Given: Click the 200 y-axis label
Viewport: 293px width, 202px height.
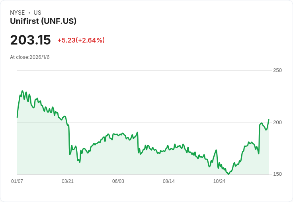Looking at the screenshot, I should tap(277, 122).
